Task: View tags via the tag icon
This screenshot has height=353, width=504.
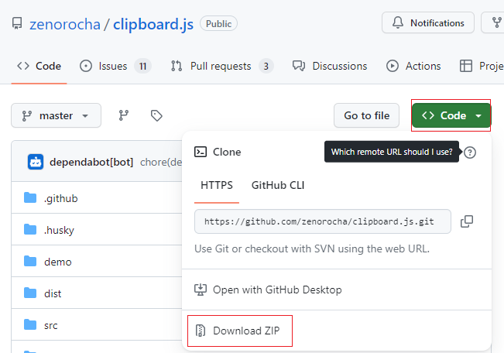Action: pyautogui.click(x=156, y=115)
